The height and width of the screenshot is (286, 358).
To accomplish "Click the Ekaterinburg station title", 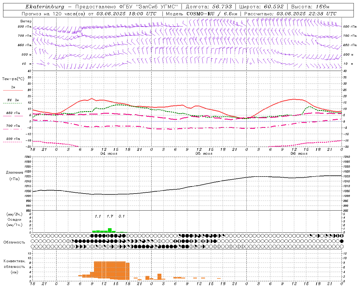I will pos(45,7).
